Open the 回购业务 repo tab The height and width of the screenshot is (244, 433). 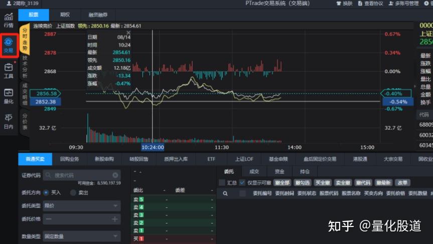pos(70,159)
